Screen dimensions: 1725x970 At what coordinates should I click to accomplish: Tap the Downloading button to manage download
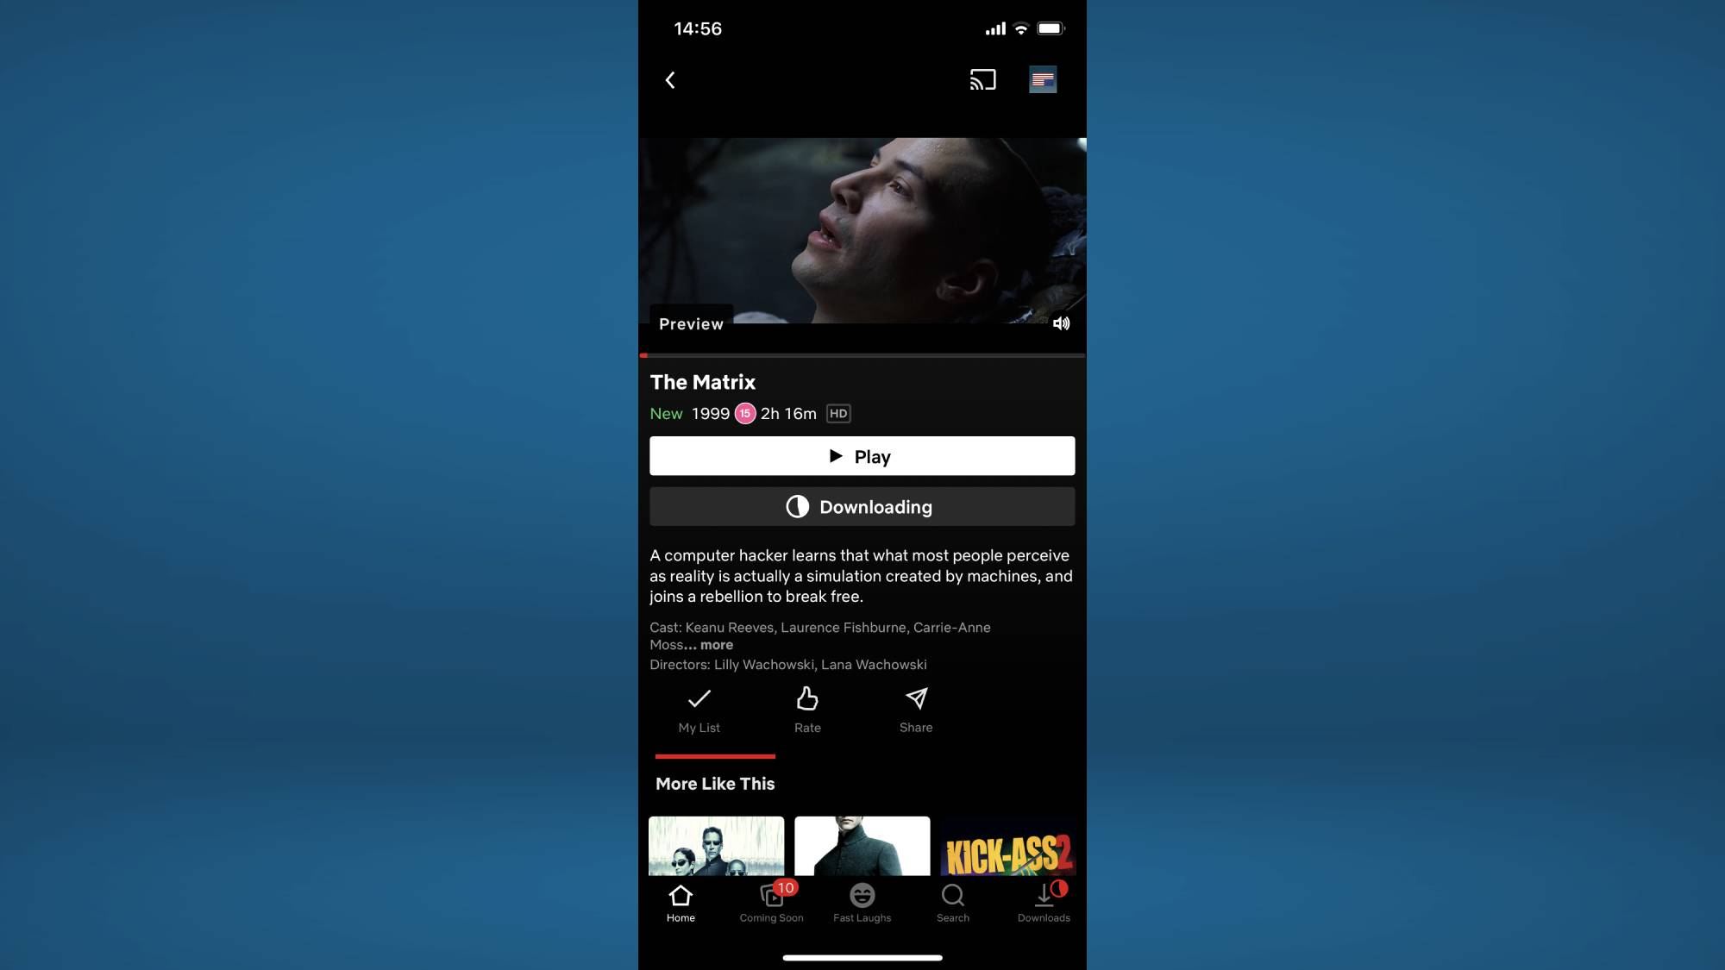point(862,506)
